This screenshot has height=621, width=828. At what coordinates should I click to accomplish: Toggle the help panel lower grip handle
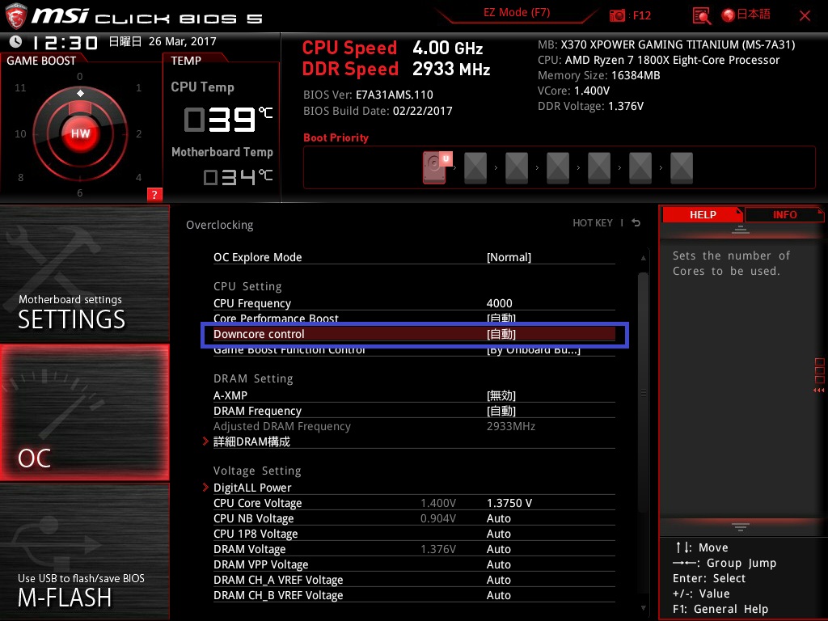coord(741,526)
